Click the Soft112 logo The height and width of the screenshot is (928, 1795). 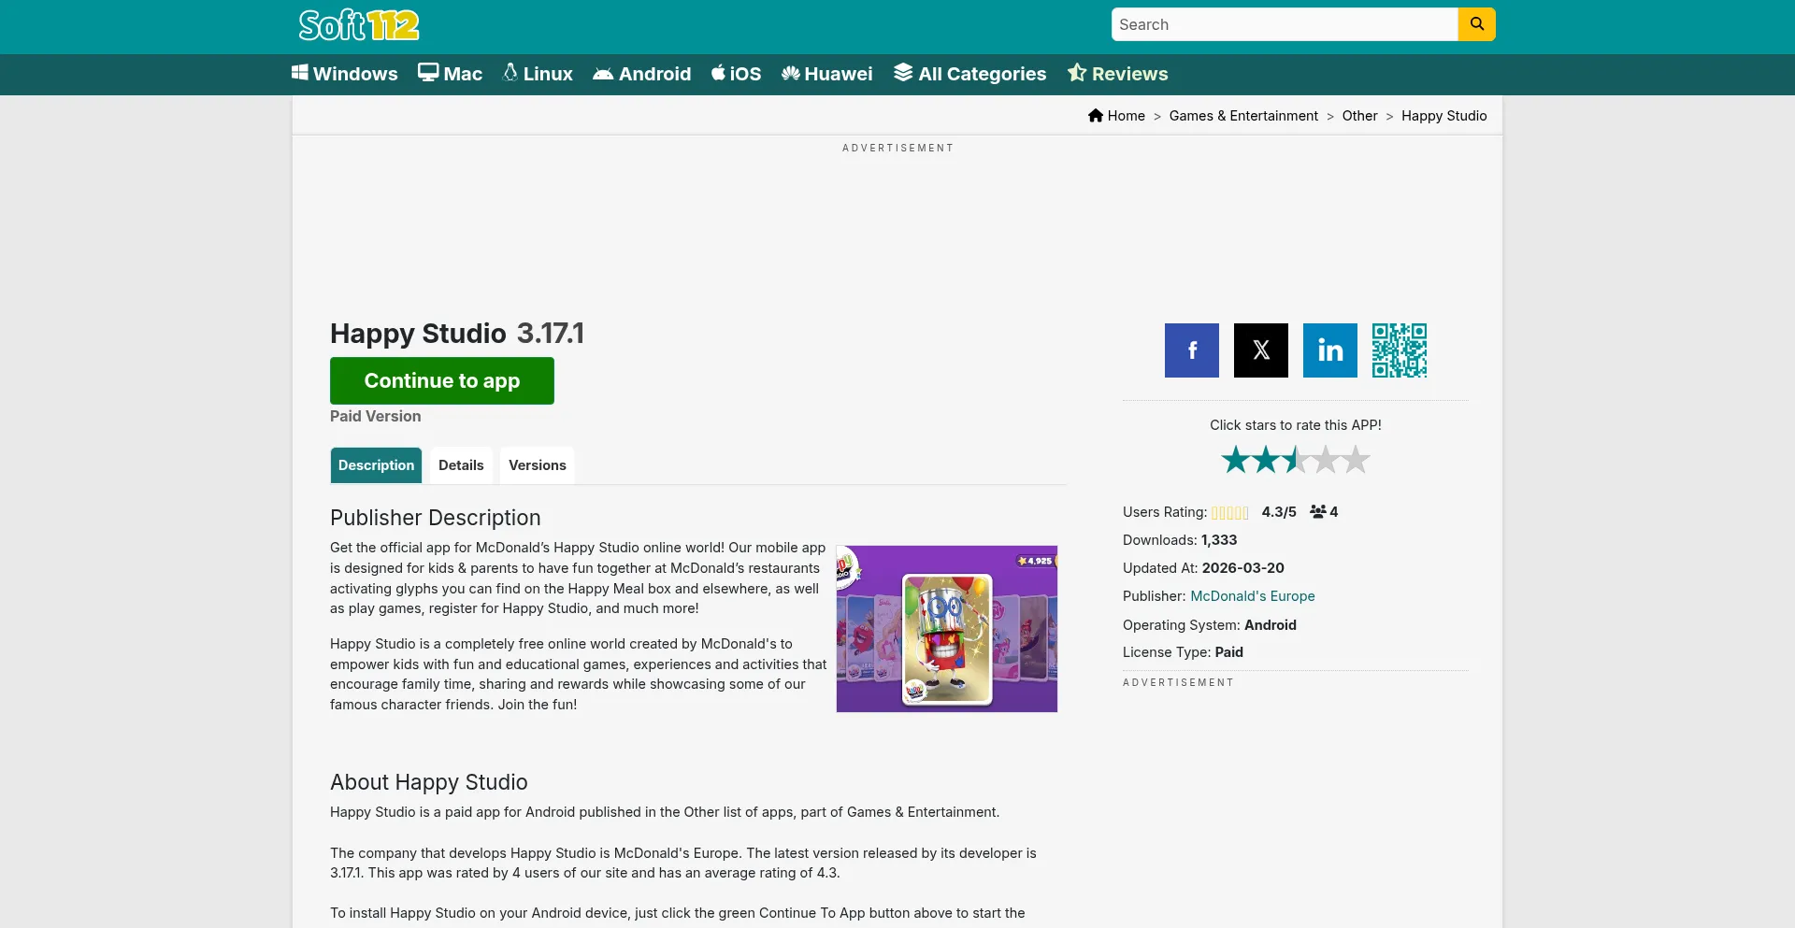tap(359, 25)
